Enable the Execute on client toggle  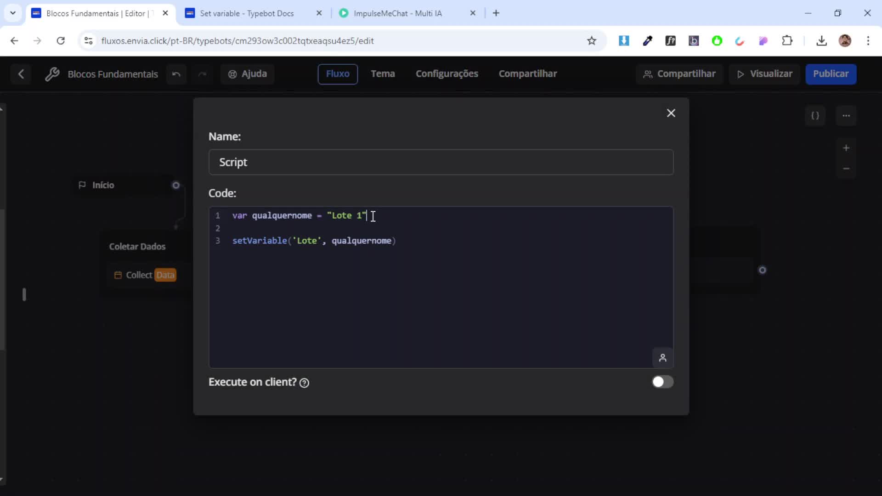point(662,382)
